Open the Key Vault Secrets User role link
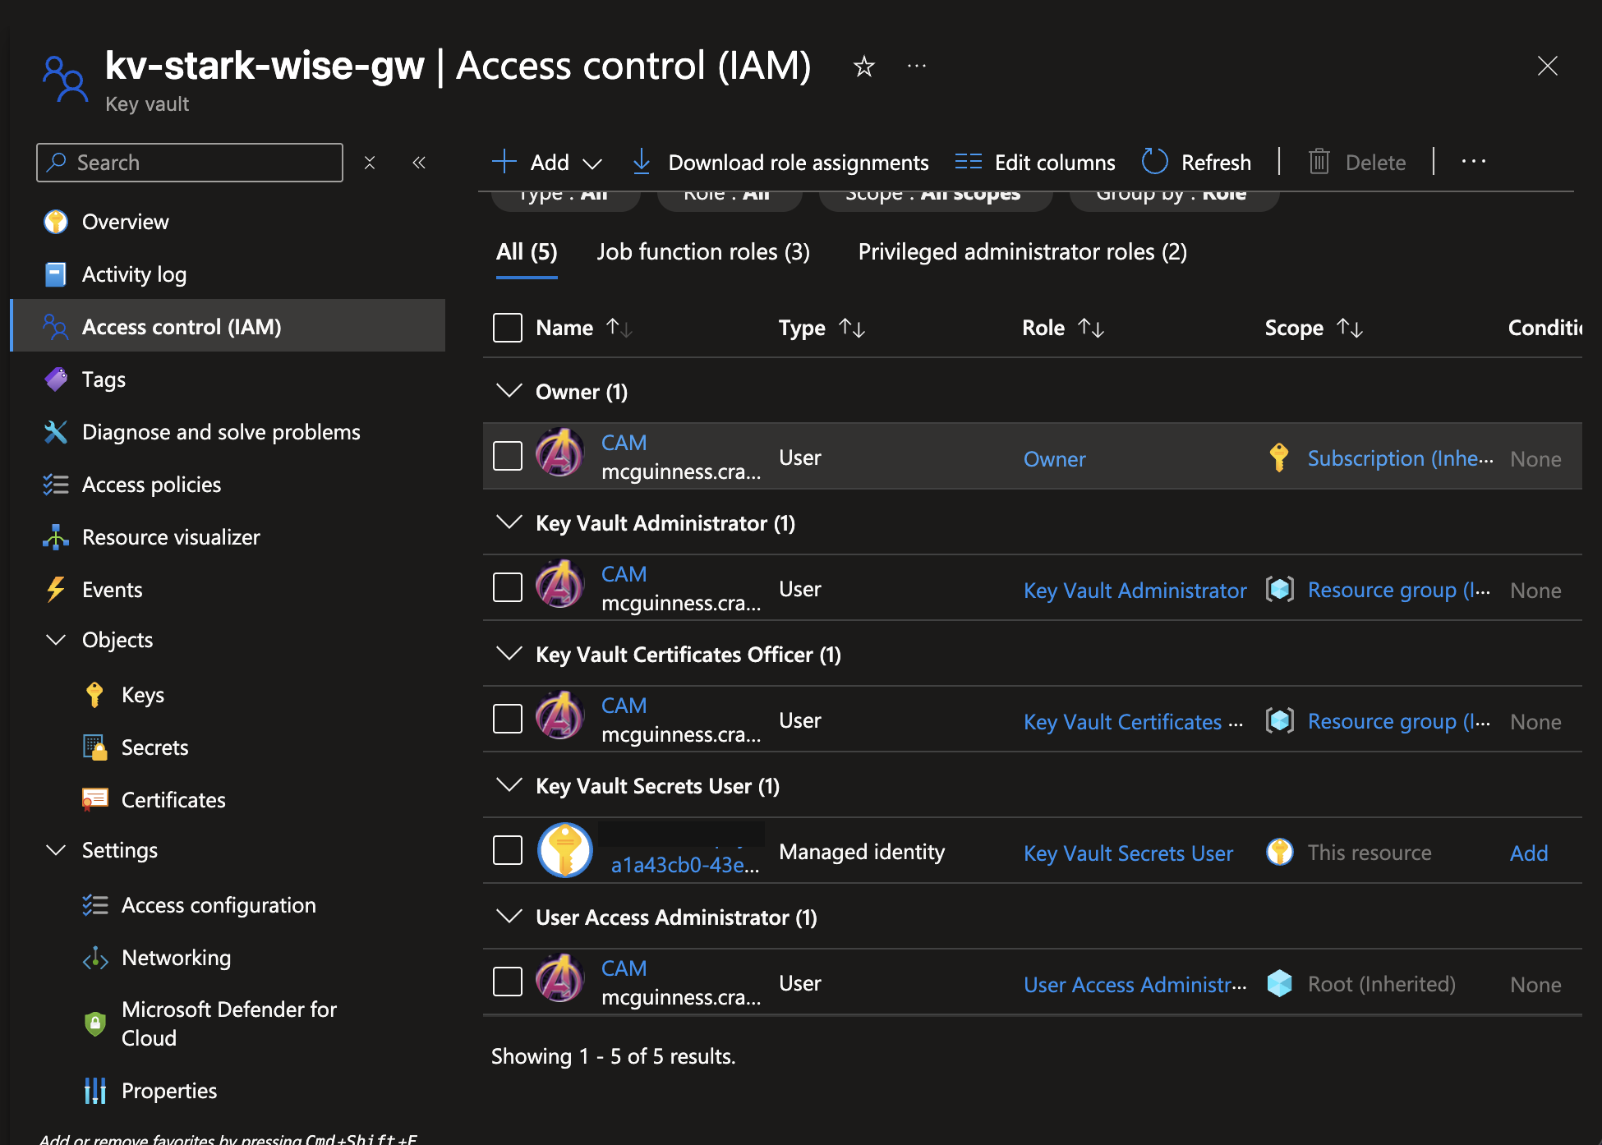The height and width of the screenshot is (1145, 1602). [x=1128, y=853]
